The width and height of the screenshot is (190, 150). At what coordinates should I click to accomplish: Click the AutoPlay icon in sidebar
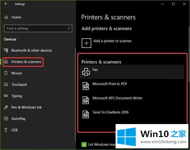[x=6, y=119]
